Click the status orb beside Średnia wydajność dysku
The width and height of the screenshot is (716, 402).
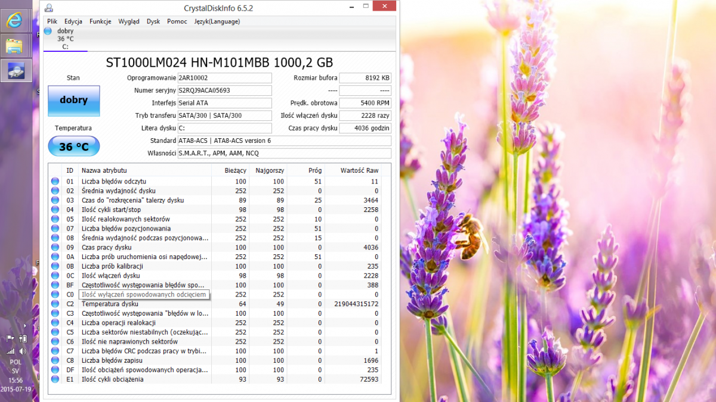(55, 191)
